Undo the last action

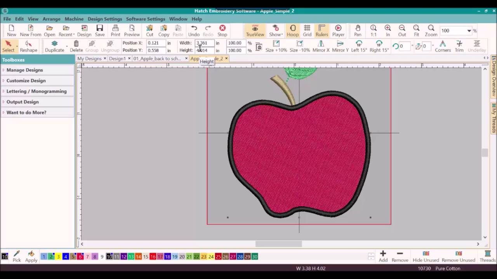point(194,31)
